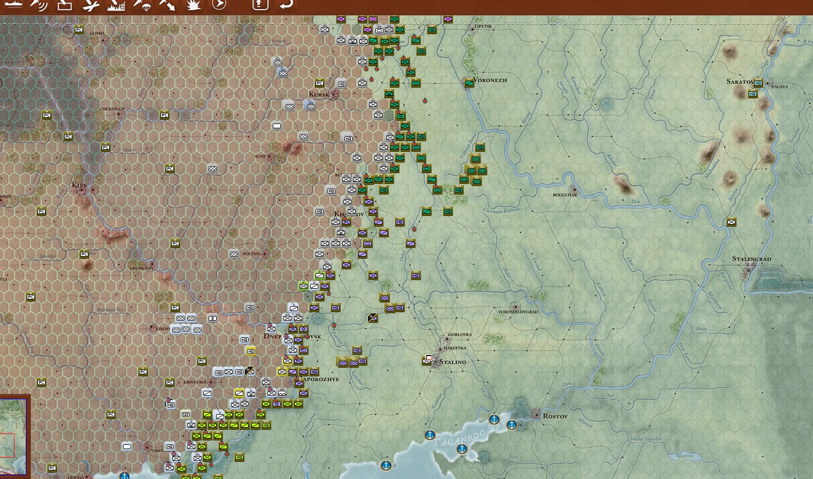
Task: Click the explosion burst toolbar icon
Action: click(x=193, y=4)
